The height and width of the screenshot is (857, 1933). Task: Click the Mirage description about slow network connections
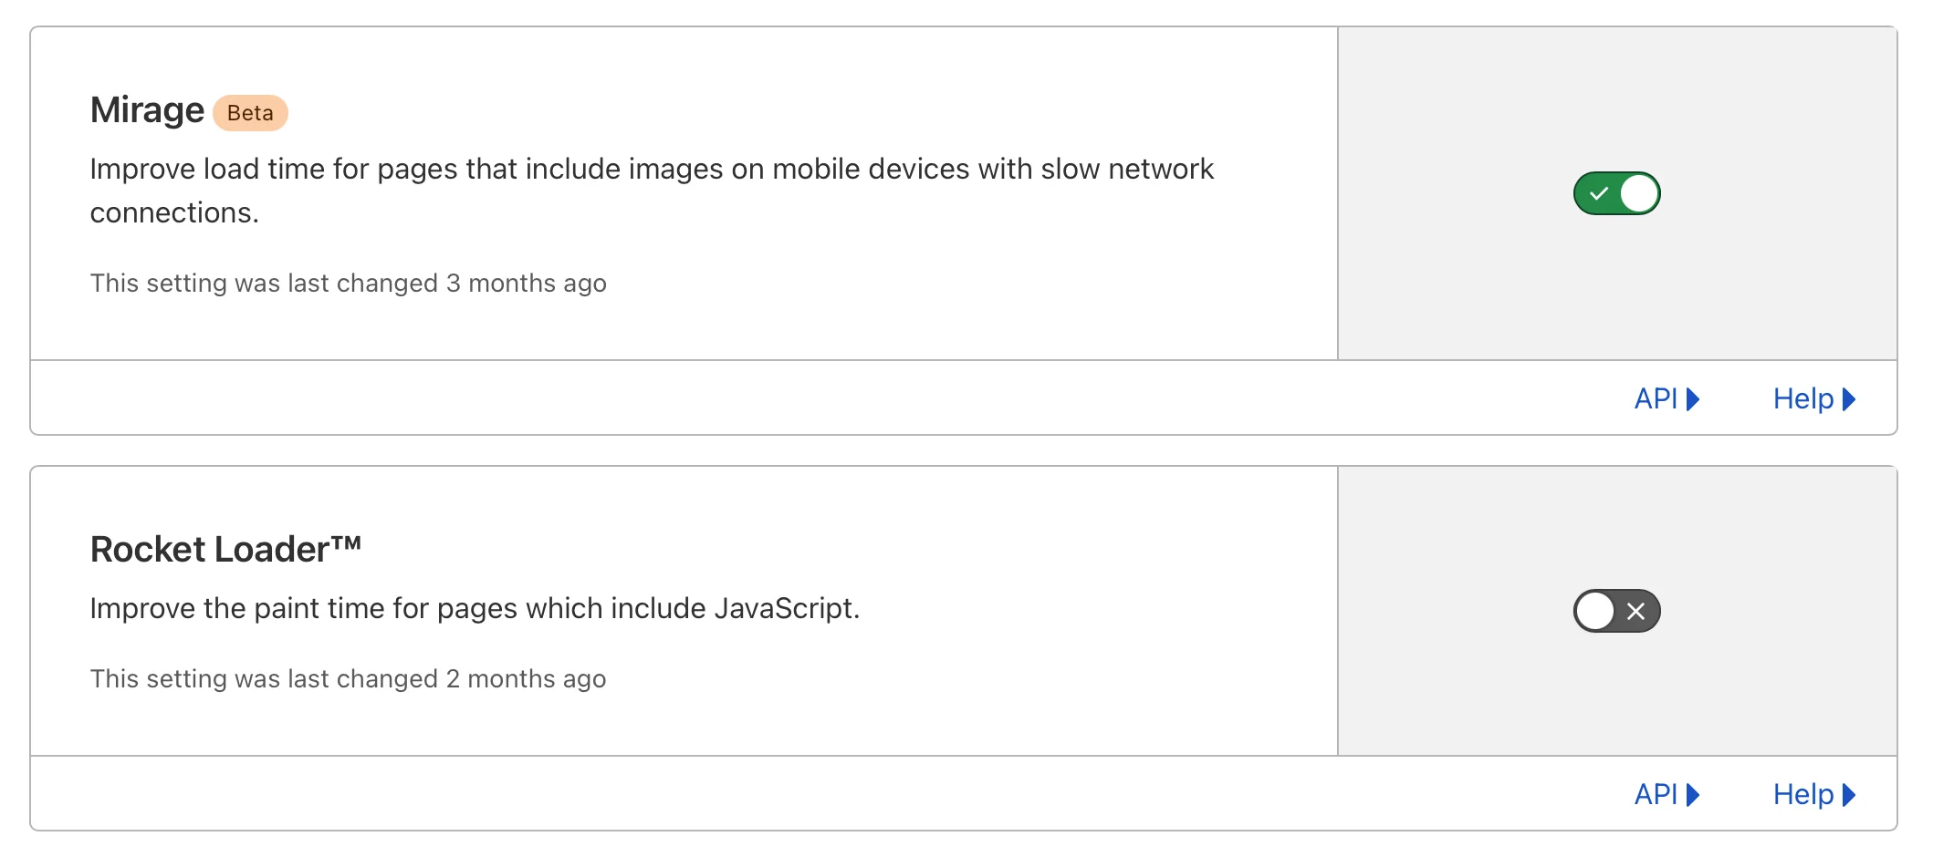(x=652, y=191)
